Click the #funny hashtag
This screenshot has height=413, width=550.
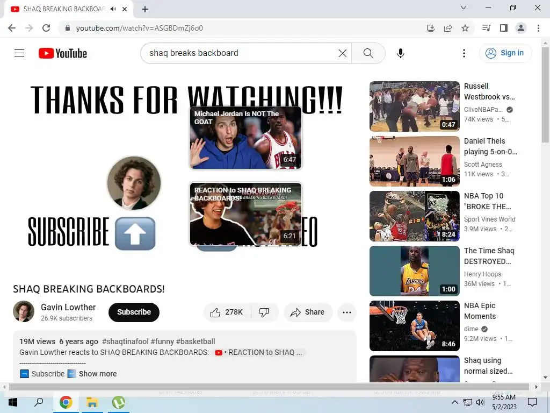click(x=162, y=341)
